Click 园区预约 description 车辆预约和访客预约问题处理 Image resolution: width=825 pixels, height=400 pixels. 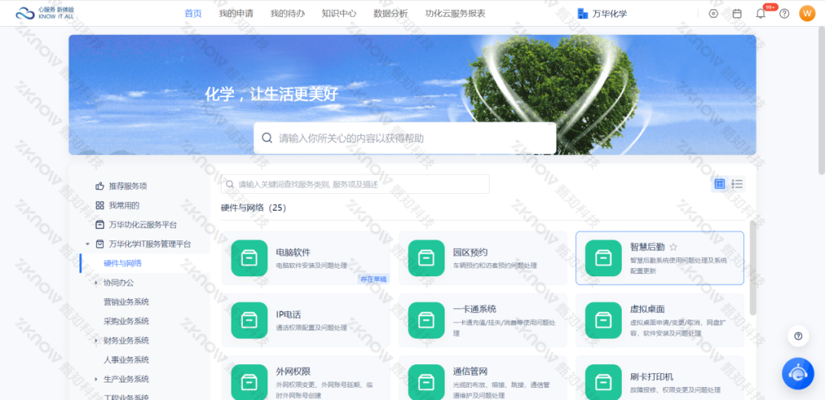coord(494,266)
